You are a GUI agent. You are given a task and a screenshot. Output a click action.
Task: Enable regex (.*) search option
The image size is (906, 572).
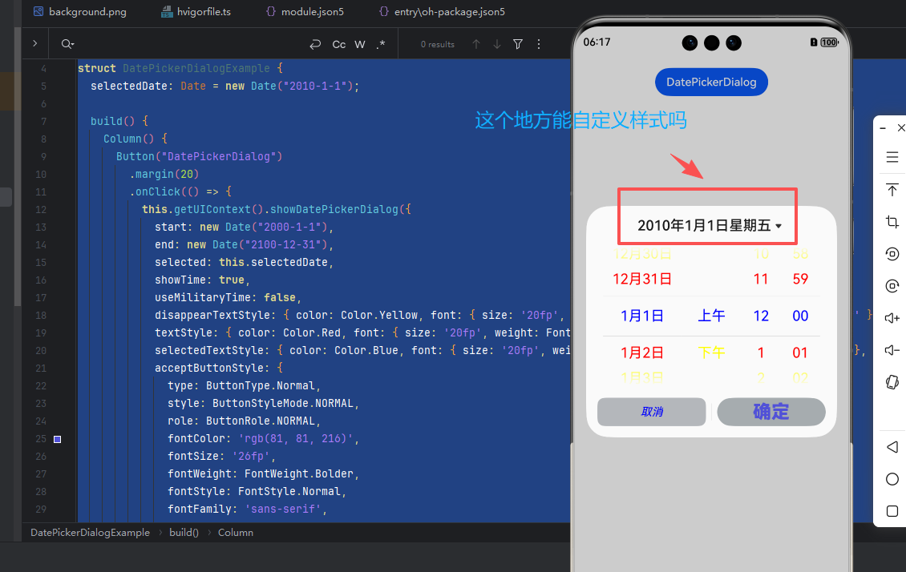point(381,44)
